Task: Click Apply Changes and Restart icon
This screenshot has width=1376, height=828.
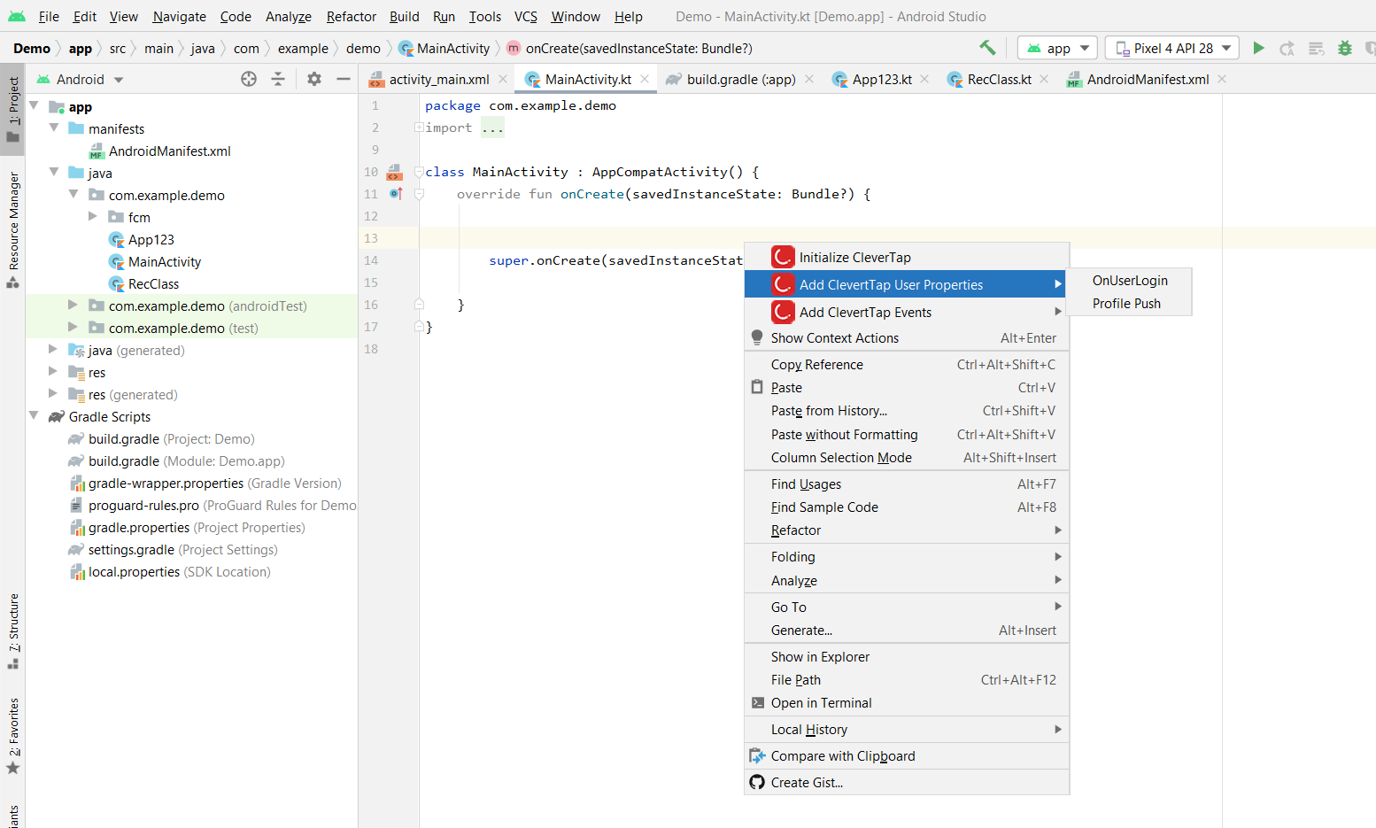Action: point(1287,48)
